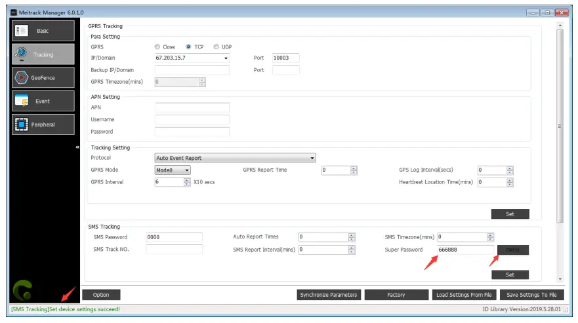Click the Super Password field
Viewport: 578px width, 323px height.
pyautogui.click(x=466, y=250)
